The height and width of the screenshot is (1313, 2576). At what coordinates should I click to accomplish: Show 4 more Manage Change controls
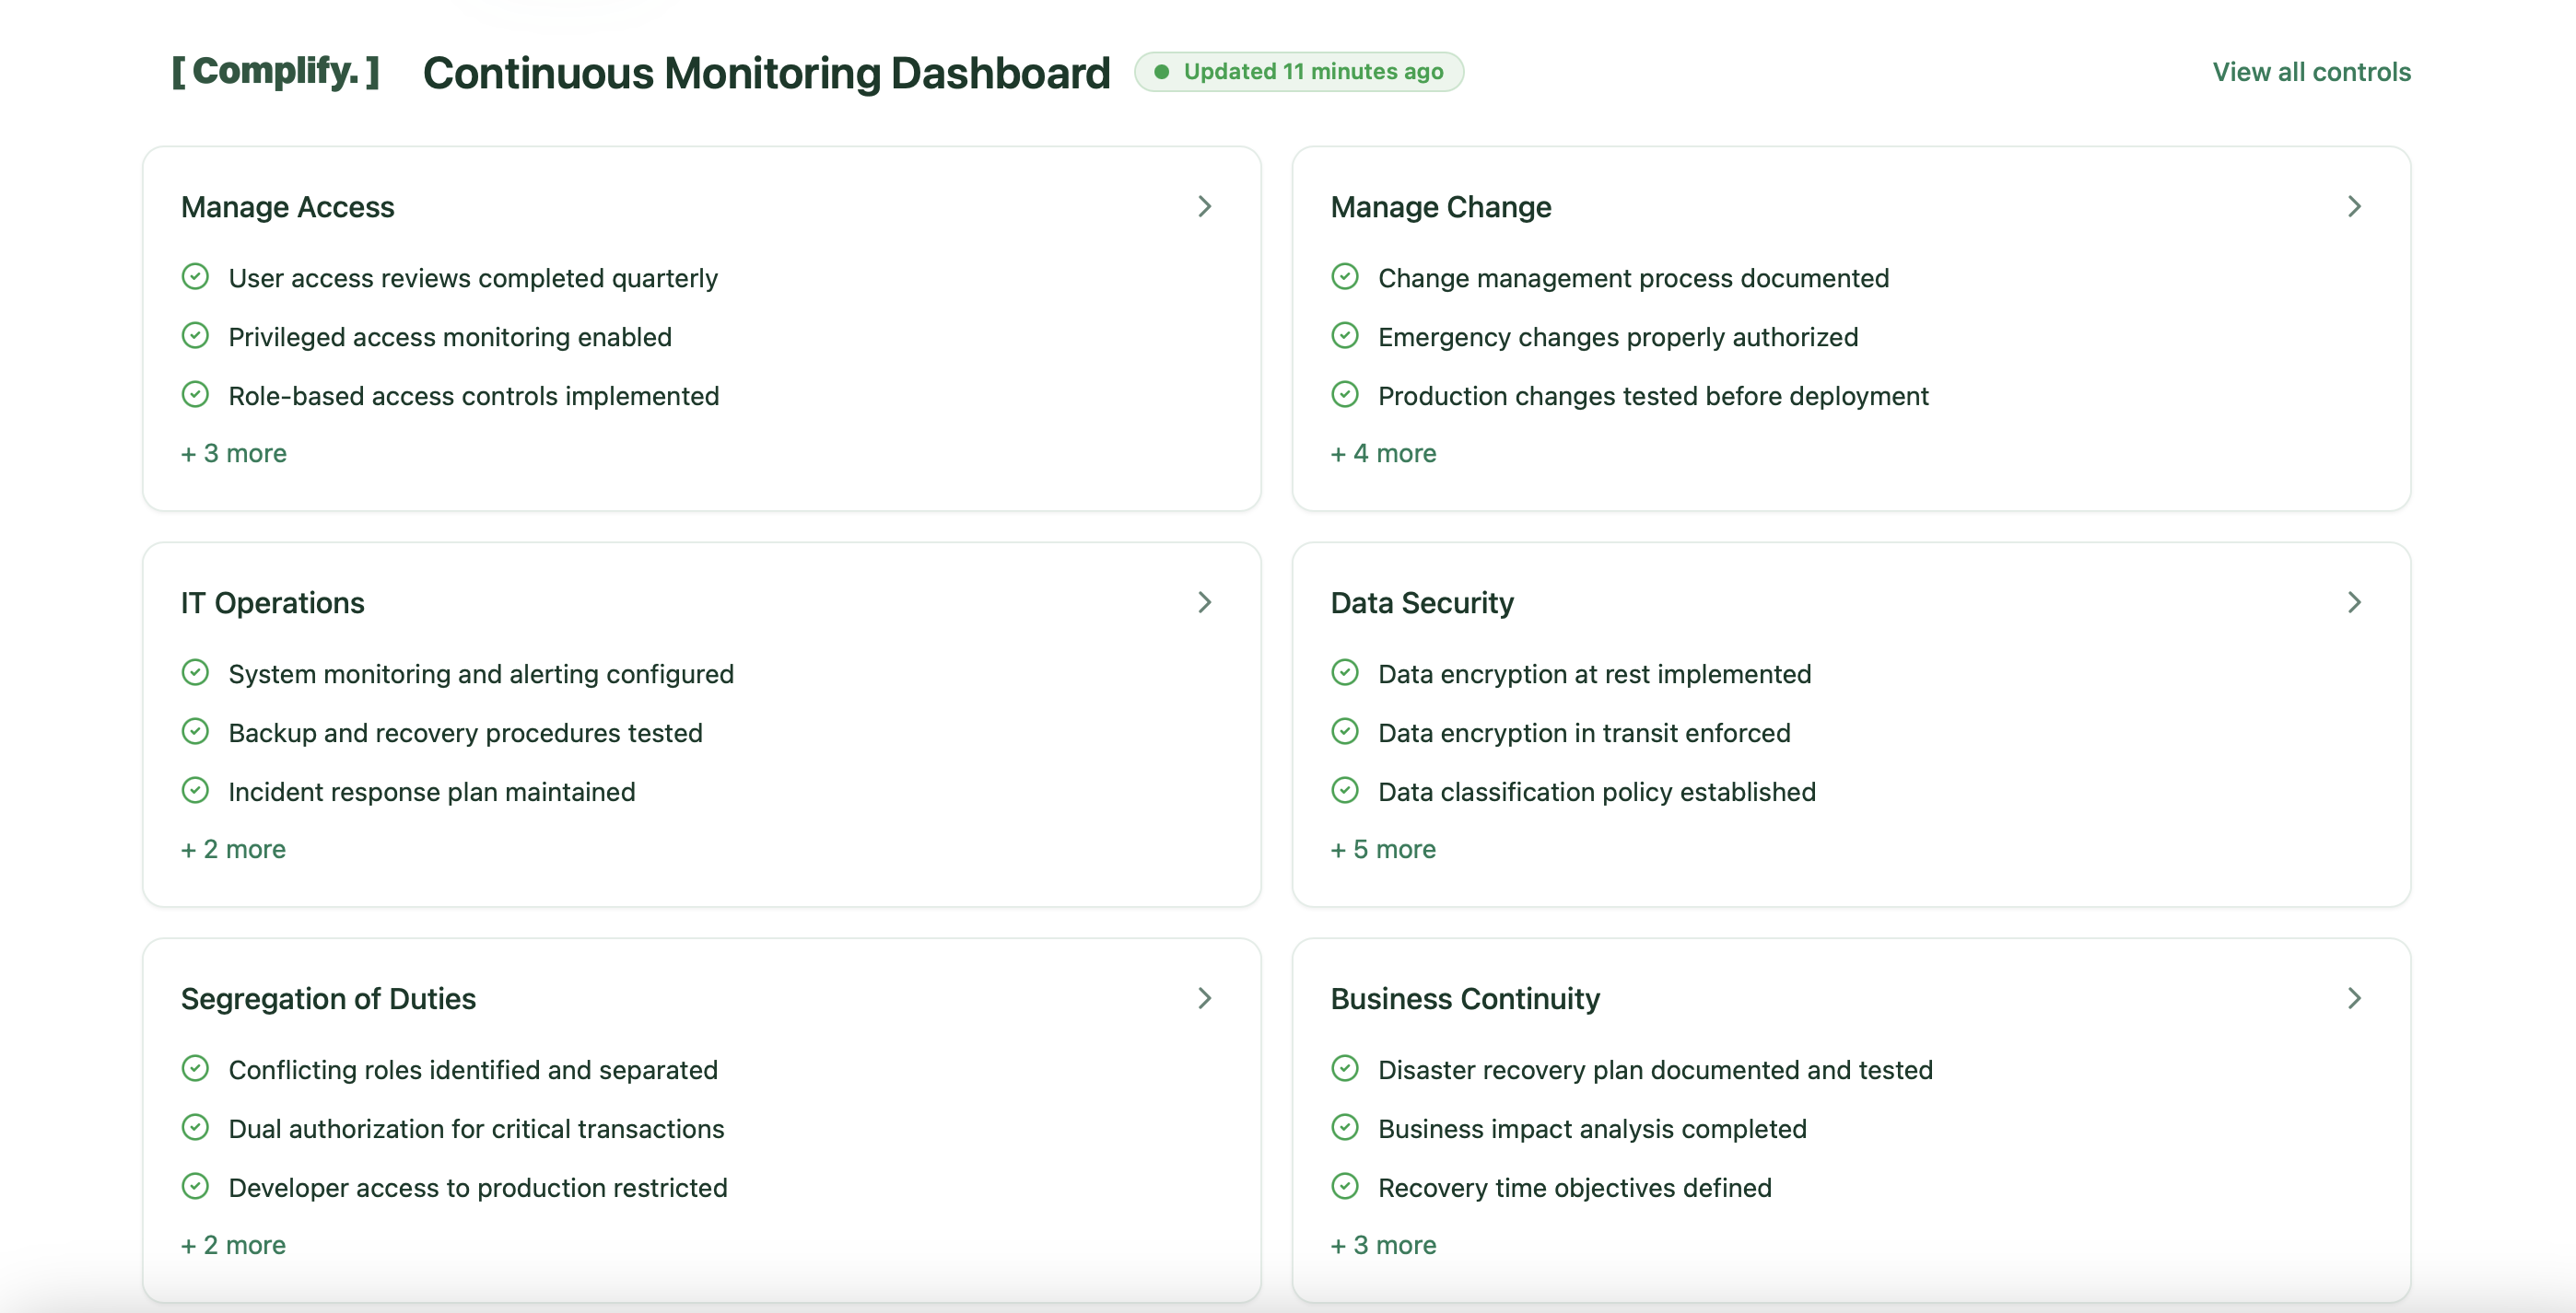(x=1383, y=453)
